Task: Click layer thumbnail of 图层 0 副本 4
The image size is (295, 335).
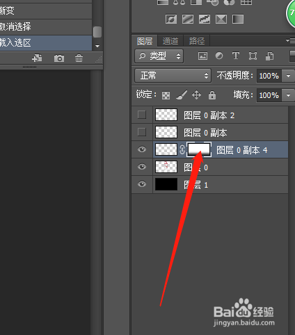Action: point(166,149)
